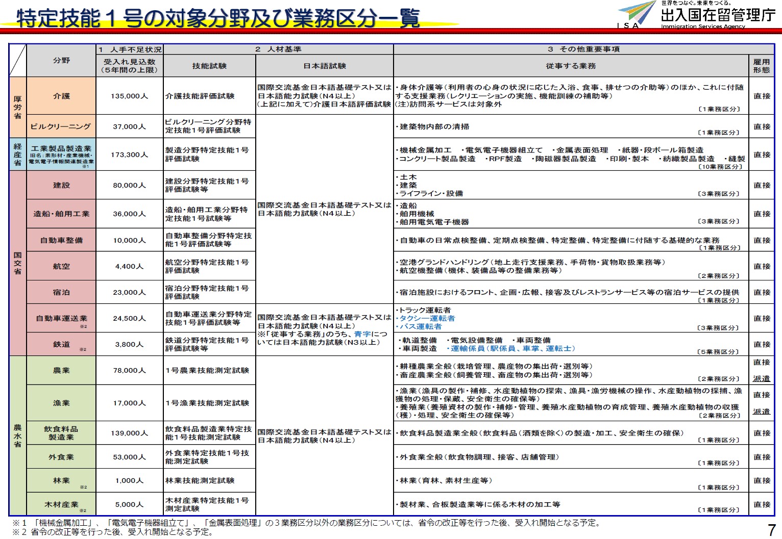
Task: Select the 農業 field cell
Action: coord(61,370)
